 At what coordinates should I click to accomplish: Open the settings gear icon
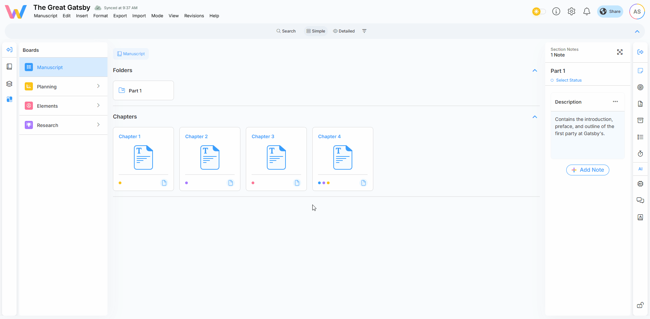(x=571, y=12)
